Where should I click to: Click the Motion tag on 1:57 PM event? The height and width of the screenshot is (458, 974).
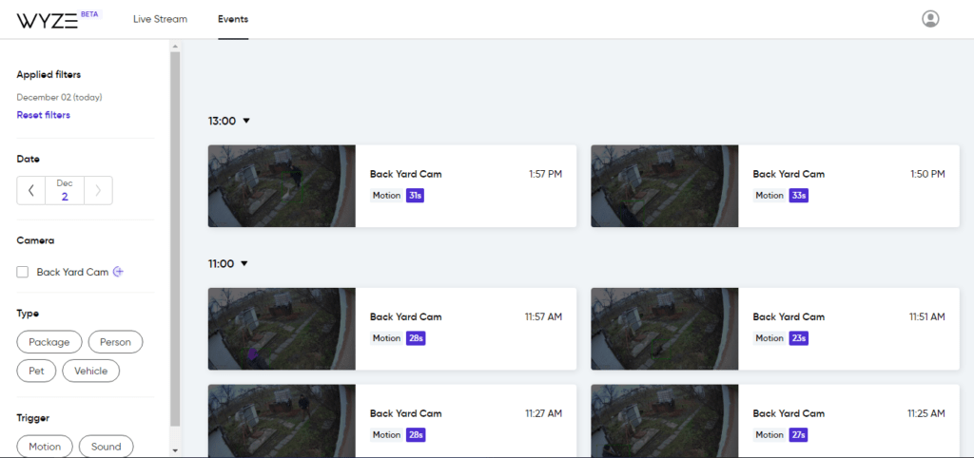[387, 196]
